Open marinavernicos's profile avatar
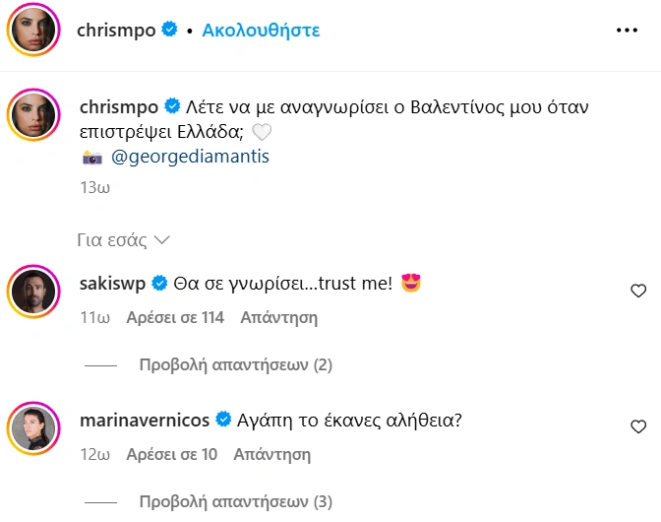Screen dimensions: 661x522 tap(32, 427)
